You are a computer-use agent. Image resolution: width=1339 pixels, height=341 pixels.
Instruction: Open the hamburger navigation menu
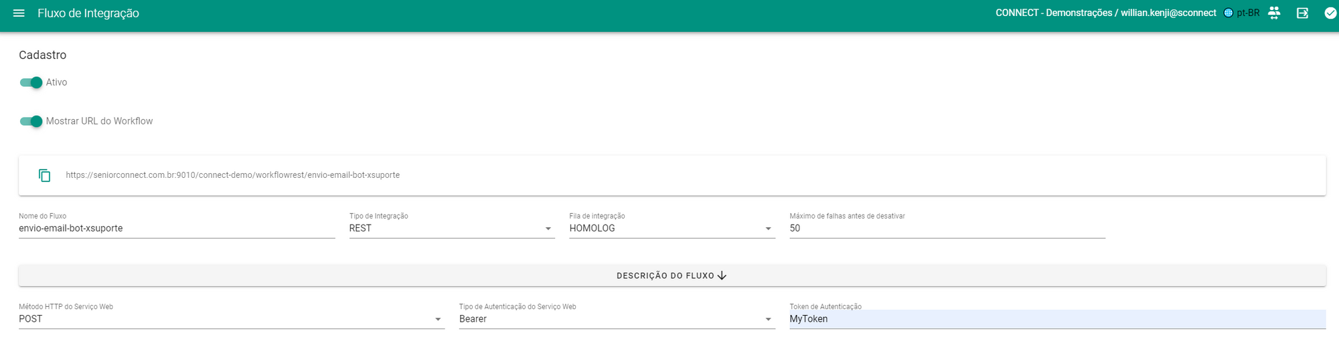[19, 13]
